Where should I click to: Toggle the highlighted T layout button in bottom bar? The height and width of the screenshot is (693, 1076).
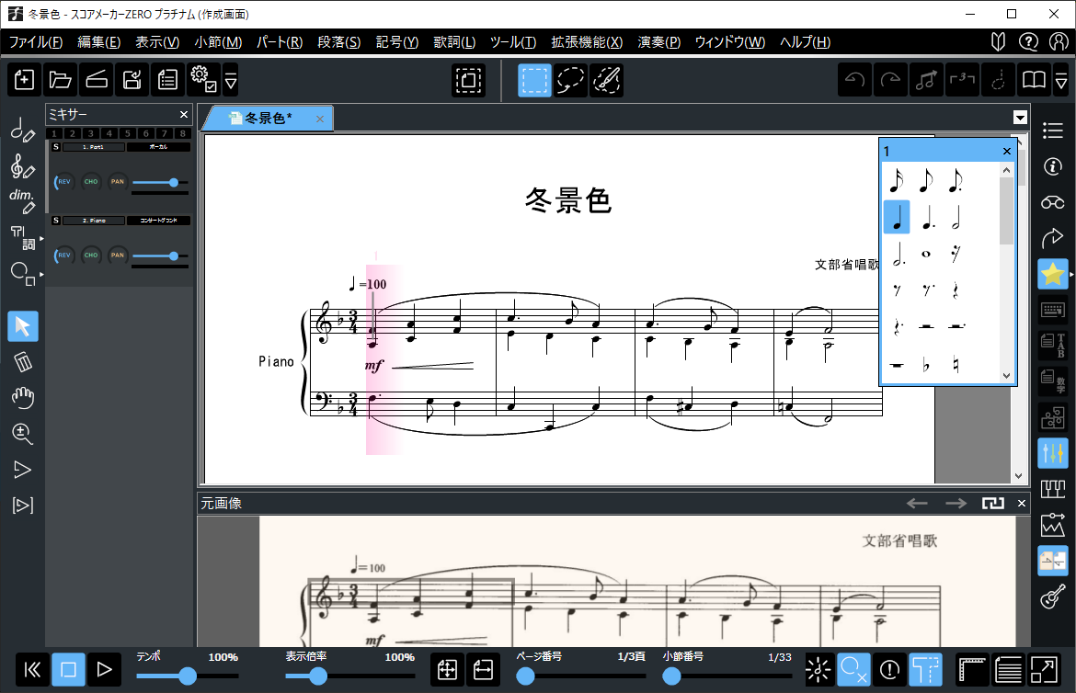click(925, 669)
